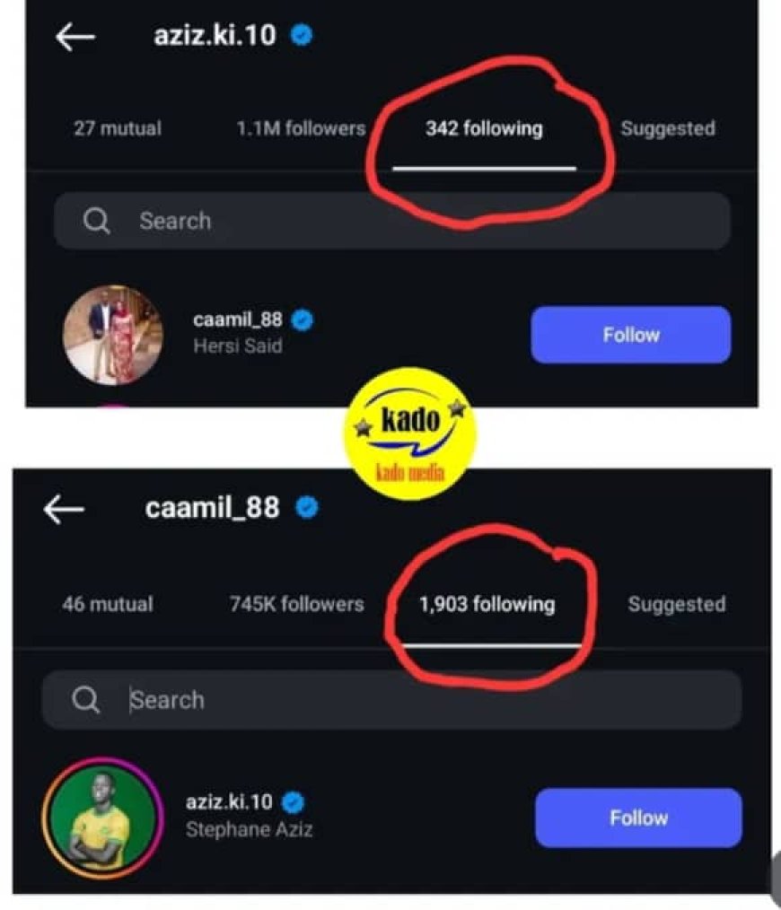Follow aziz.ki.10 Stephane Aziz
This screenshot has height=910, width=781.
click(638, 818)
